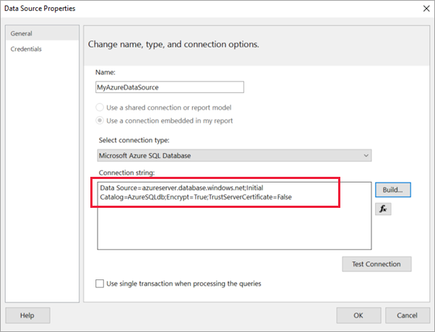
Task: Click the chevron arrow of connection type combo
Action: point(366,155)
